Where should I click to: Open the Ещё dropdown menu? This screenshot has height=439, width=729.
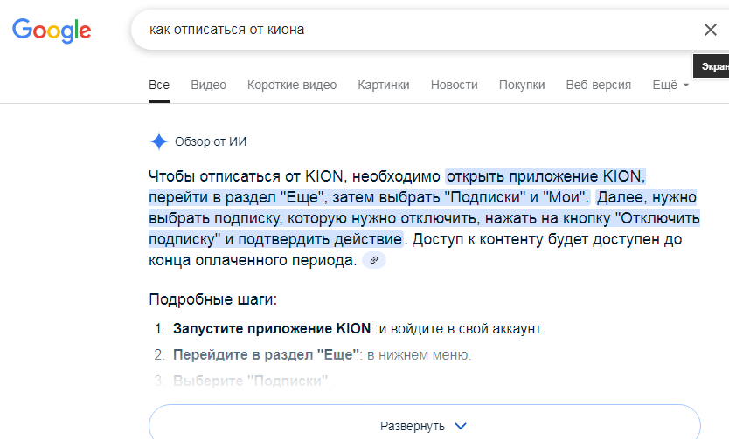coord(670,85)
